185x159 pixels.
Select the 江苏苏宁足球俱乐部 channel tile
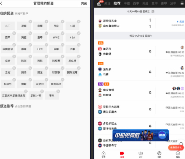click(14, 96)
